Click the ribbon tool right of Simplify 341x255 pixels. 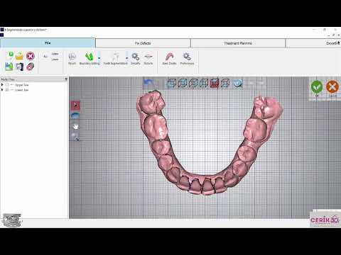148,58
